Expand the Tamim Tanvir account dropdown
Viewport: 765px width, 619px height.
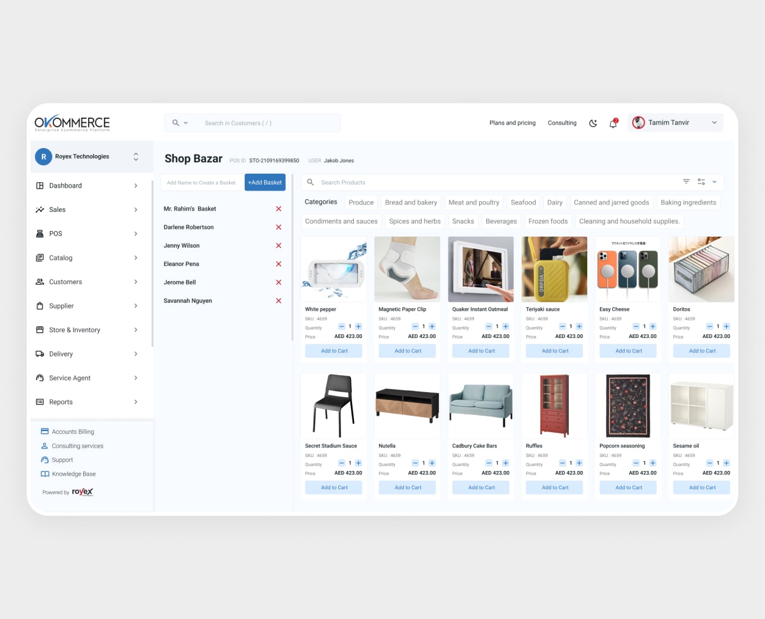tap(714, 123)
